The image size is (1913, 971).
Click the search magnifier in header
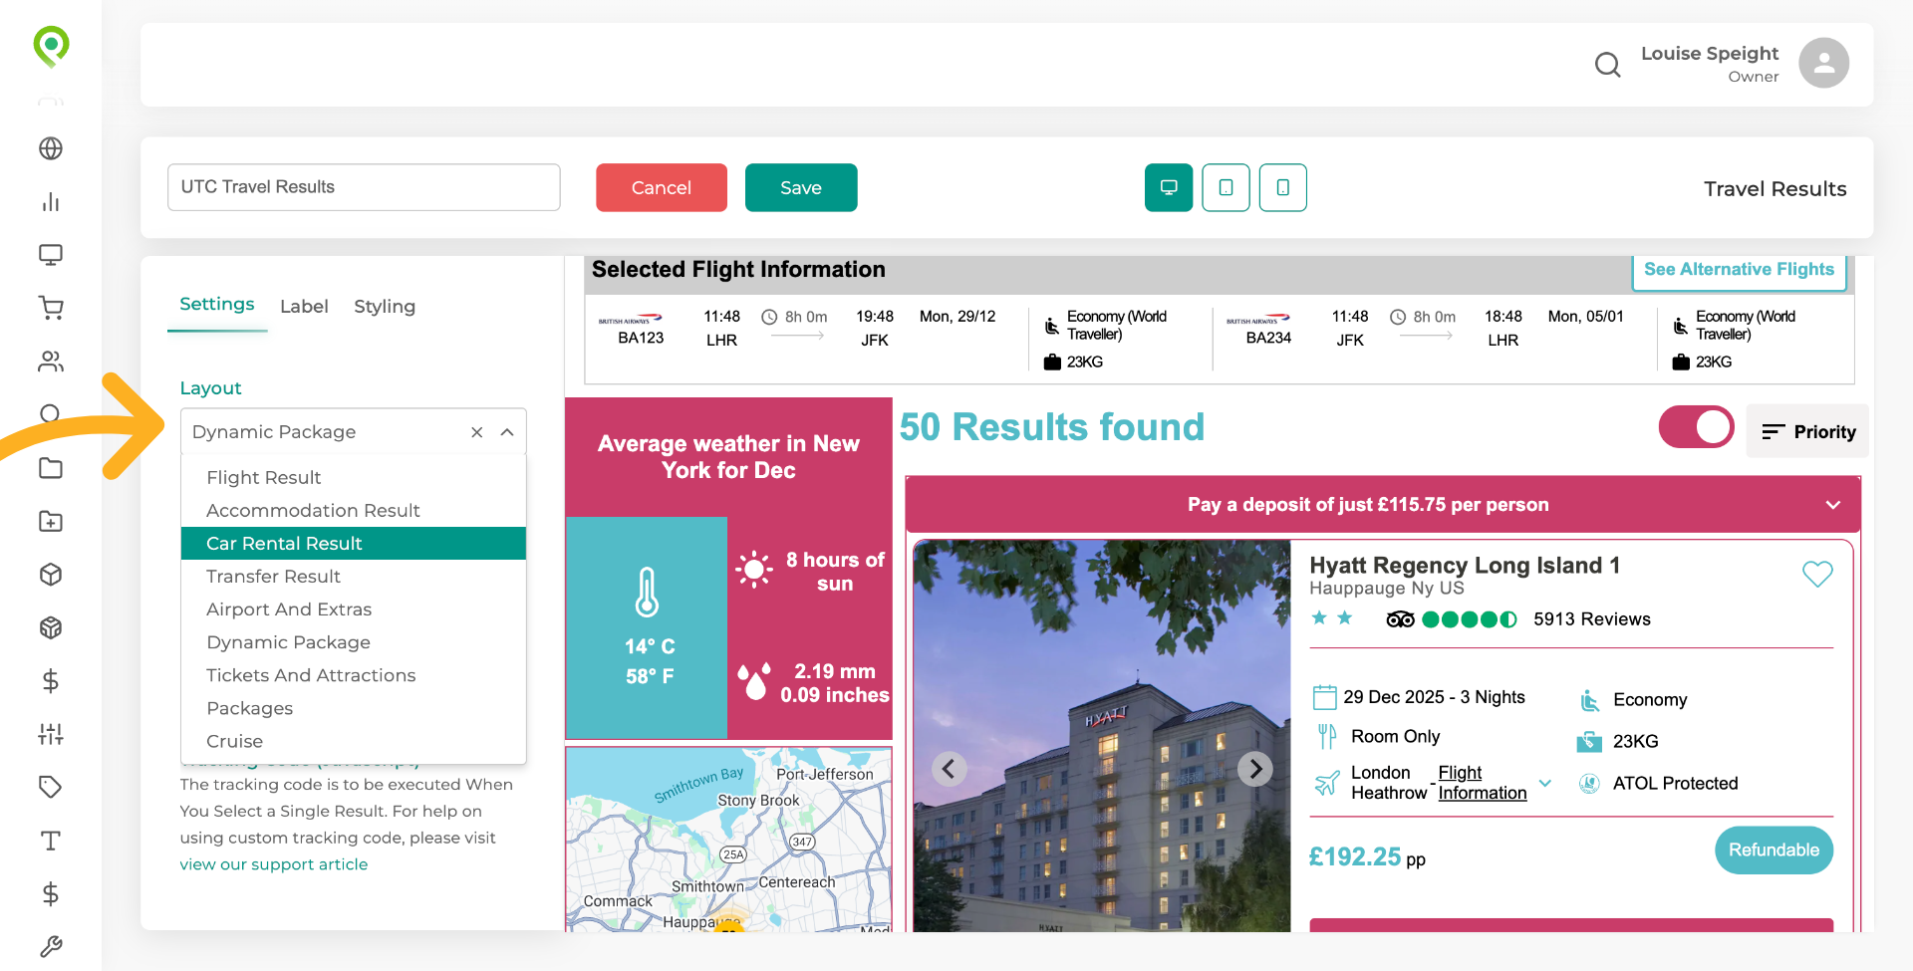point(1607,65)
